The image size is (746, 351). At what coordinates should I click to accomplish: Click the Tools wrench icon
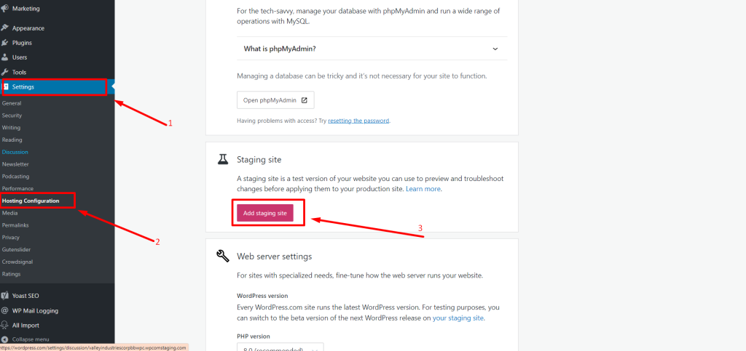pyautogui.click(x=5, y=72)
